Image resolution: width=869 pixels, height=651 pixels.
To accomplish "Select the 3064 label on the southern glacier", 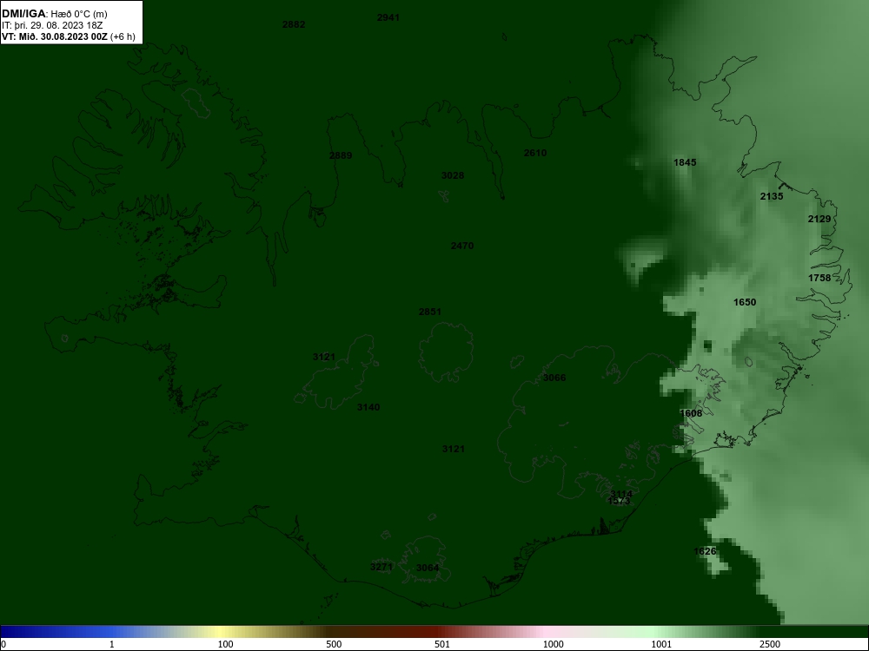I will pyautogui.click(x=428, y=568).
